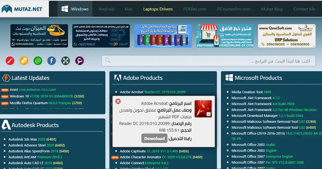Click the red pencil circle icon
This screenshot has height=169, width=322.
(10, 61)
